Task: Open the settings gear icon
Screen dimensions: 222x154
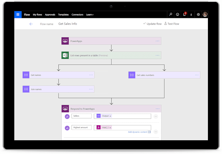Action: [198, 14]
